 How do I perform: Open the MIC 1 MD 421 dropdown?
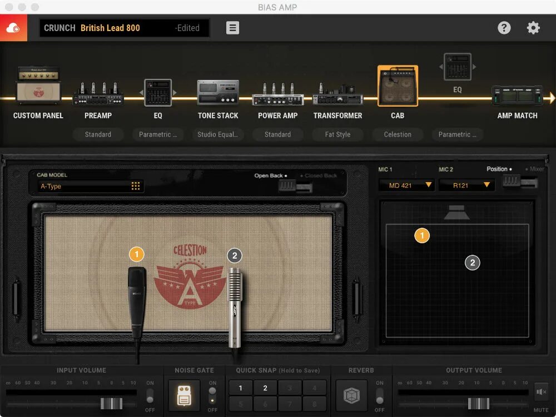coord(407,185)
